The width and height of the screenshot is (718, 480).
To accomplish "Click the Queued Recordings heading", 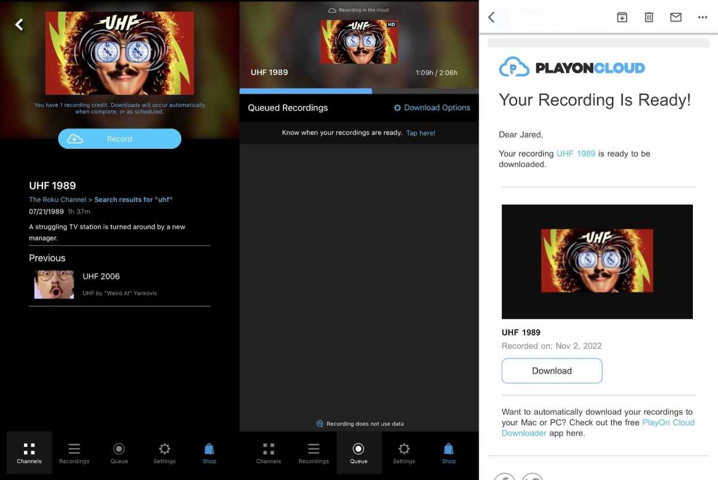I will coord(288,108).
